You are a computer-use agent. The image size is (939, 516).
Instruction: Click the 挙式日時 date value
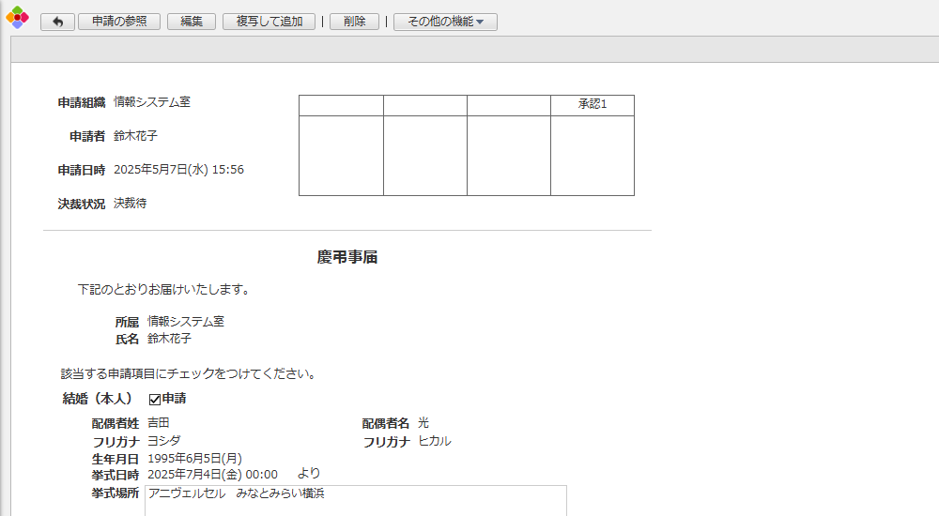(x=212, y=475)
